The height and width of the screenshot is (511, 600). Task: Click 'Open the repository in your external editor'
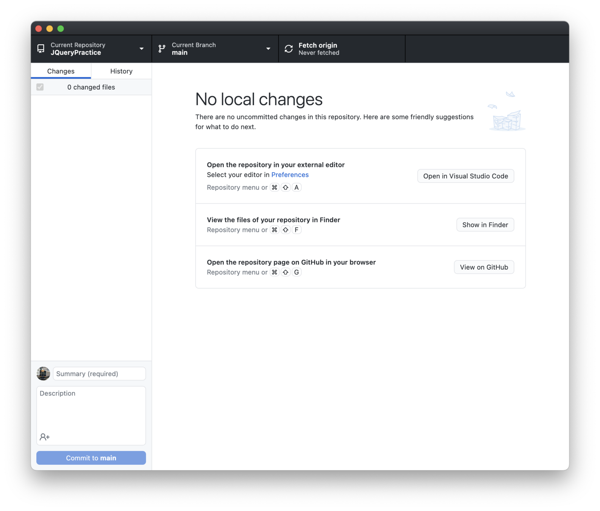276,165
